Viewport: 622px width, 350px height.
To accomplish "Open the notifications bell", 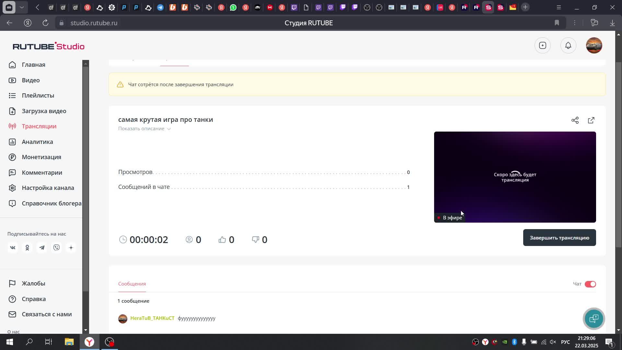I will tap(568, 46).
